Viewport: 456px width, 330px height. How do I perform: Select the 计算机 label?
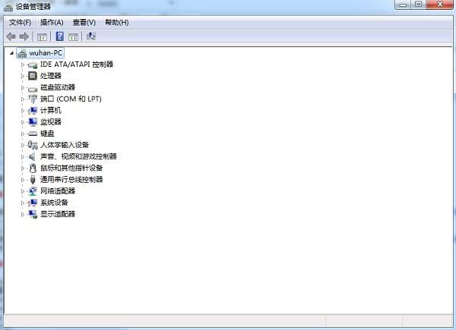click(51, 111)
